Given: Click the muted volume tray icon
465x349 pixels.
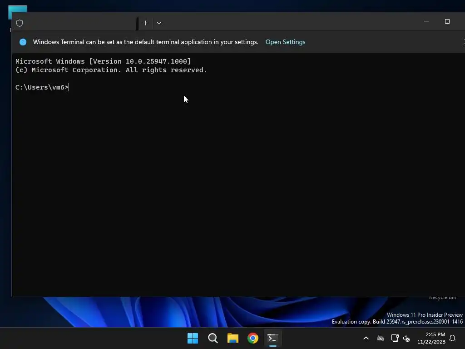Looking at the screenshot, I should pyautogui.click(x=406, y=338).
